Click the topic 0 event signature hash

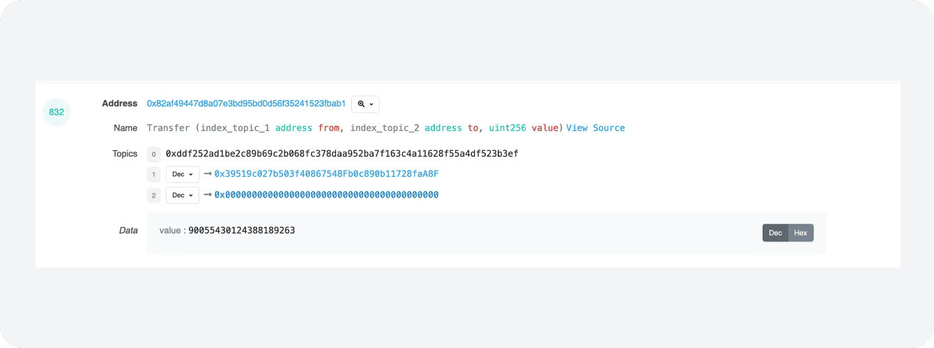click(x=342, y=153)
